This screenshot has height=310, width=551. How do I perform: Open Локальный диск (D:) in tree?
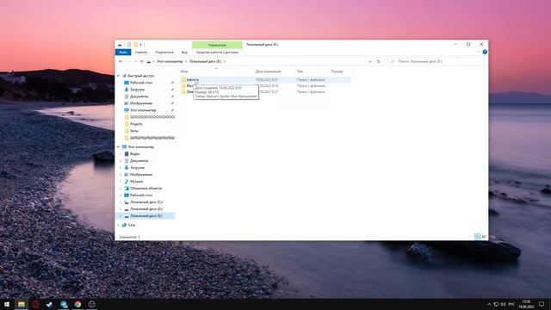click(x=146, y=209)
